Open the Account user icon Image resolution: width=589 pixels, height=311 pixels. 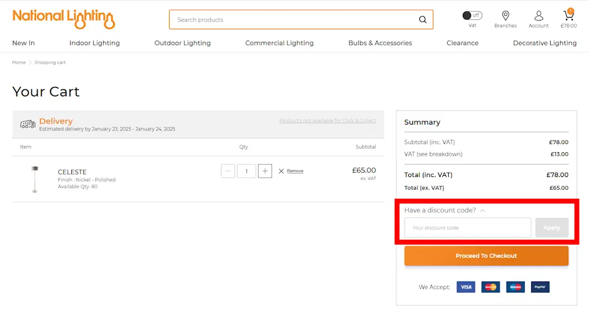(x=538, y=15)
